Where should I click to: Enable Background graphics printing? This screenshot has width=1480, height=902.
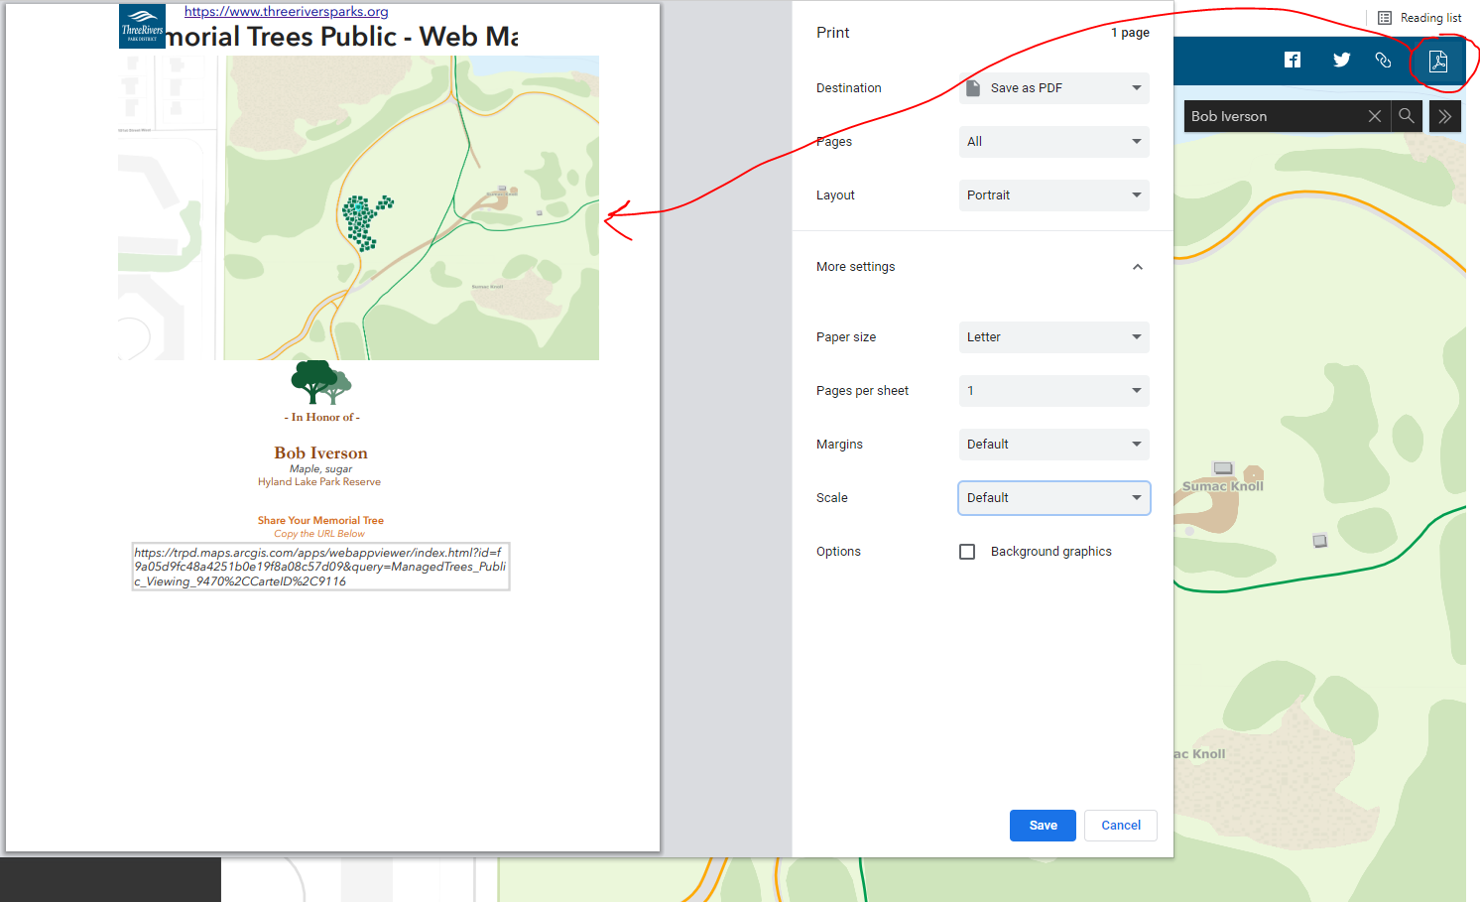coord(967,551)
